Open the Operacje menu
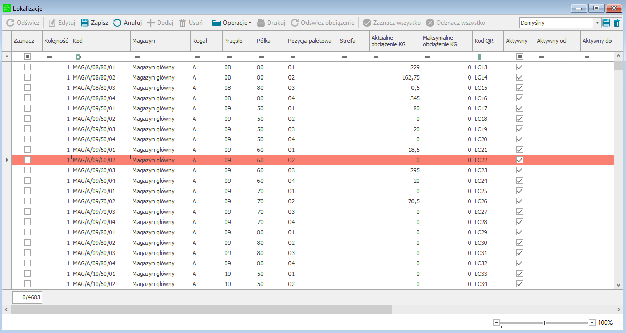The height and width of the screenshot is (333, 626). click(232, 23)
